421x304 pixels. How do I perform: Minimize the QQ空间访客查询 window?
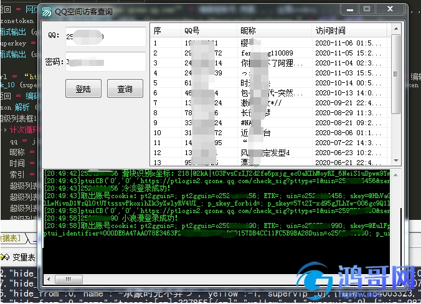click(x=349, y=10)
